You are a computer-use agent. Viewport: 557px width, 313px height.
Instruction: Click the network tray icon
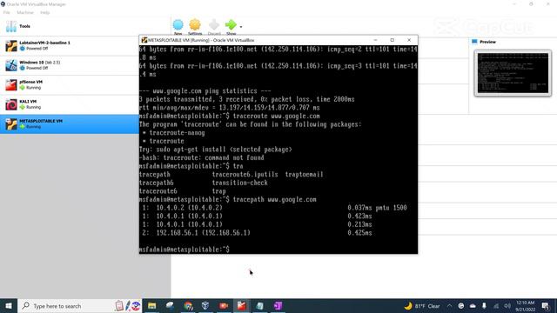pyautogui.click(x=496, y=306)
